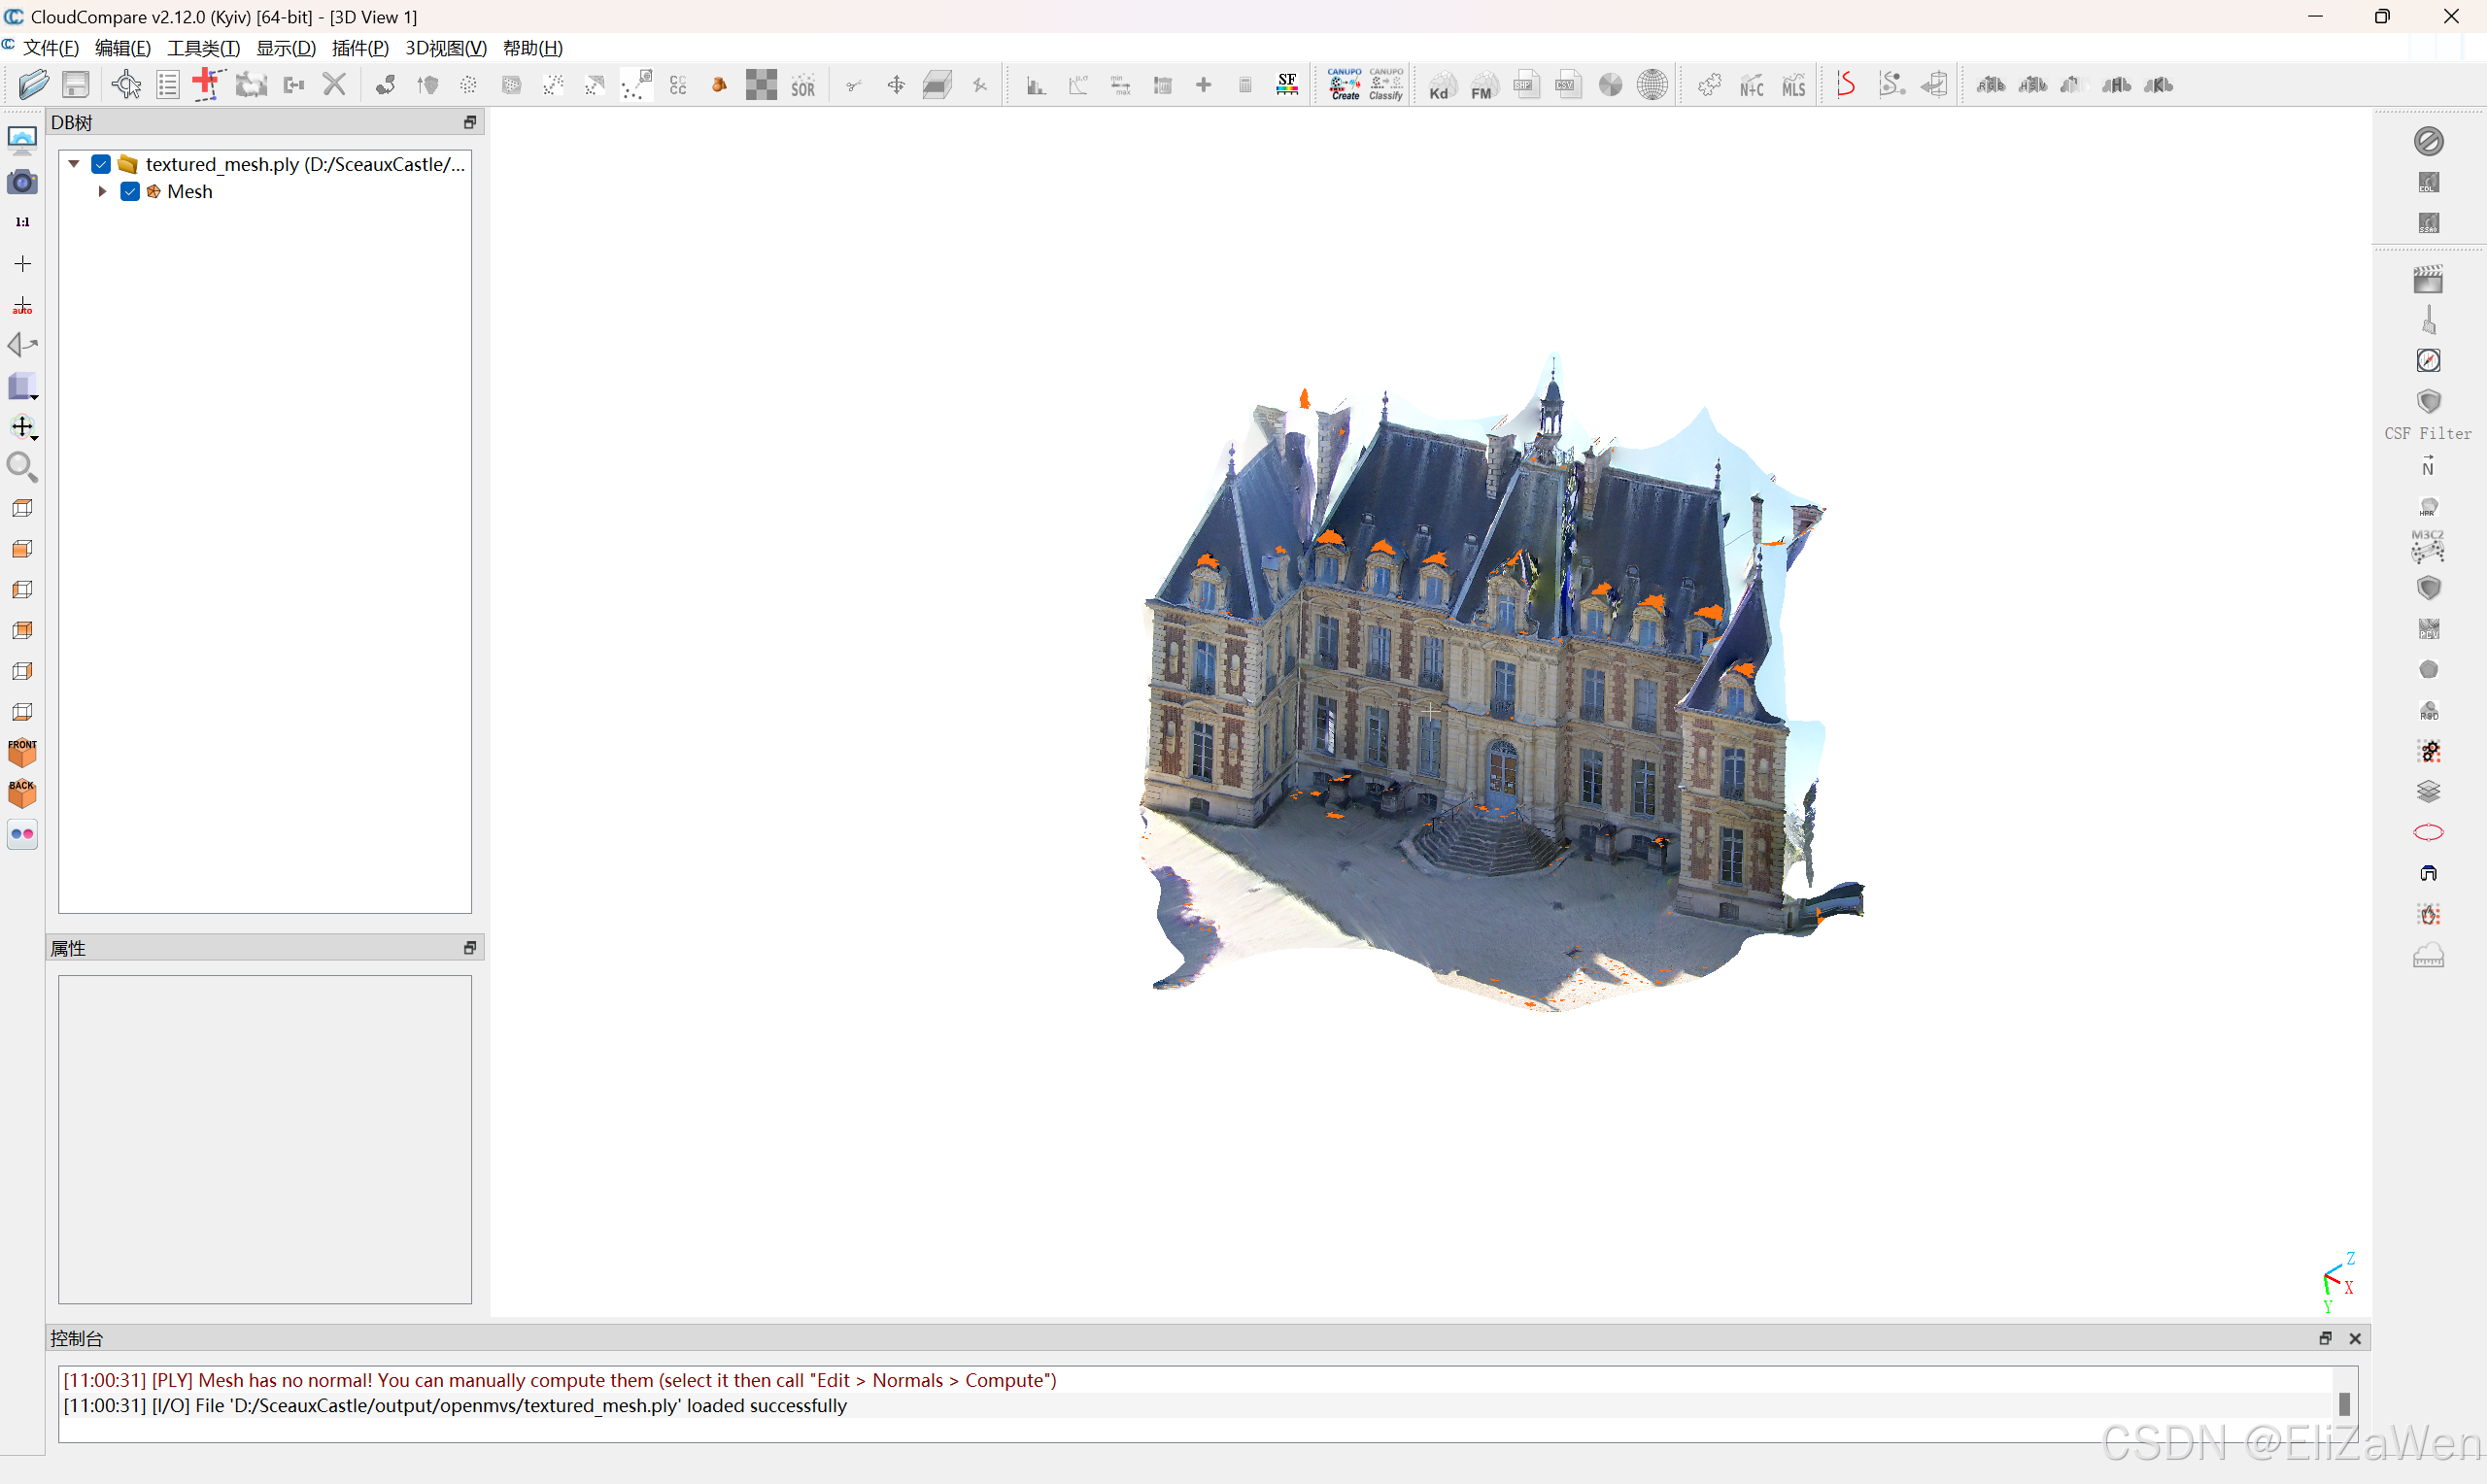Toggle the Mesh visibility checkbox

[130, 191]
